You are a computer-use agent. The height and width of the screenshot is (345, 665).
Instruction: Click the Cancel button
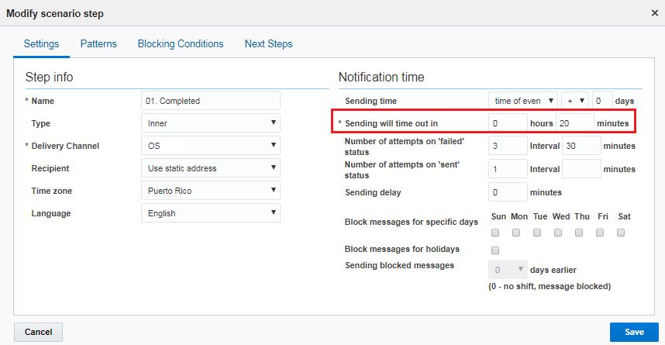click(x=38, y=332)
